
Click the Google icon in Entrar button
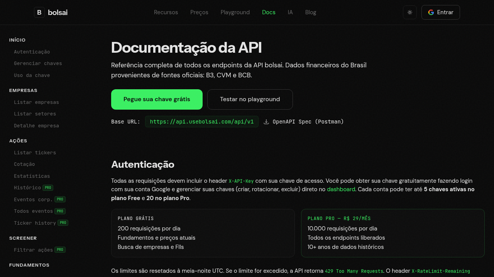click(x=431, y=12)
